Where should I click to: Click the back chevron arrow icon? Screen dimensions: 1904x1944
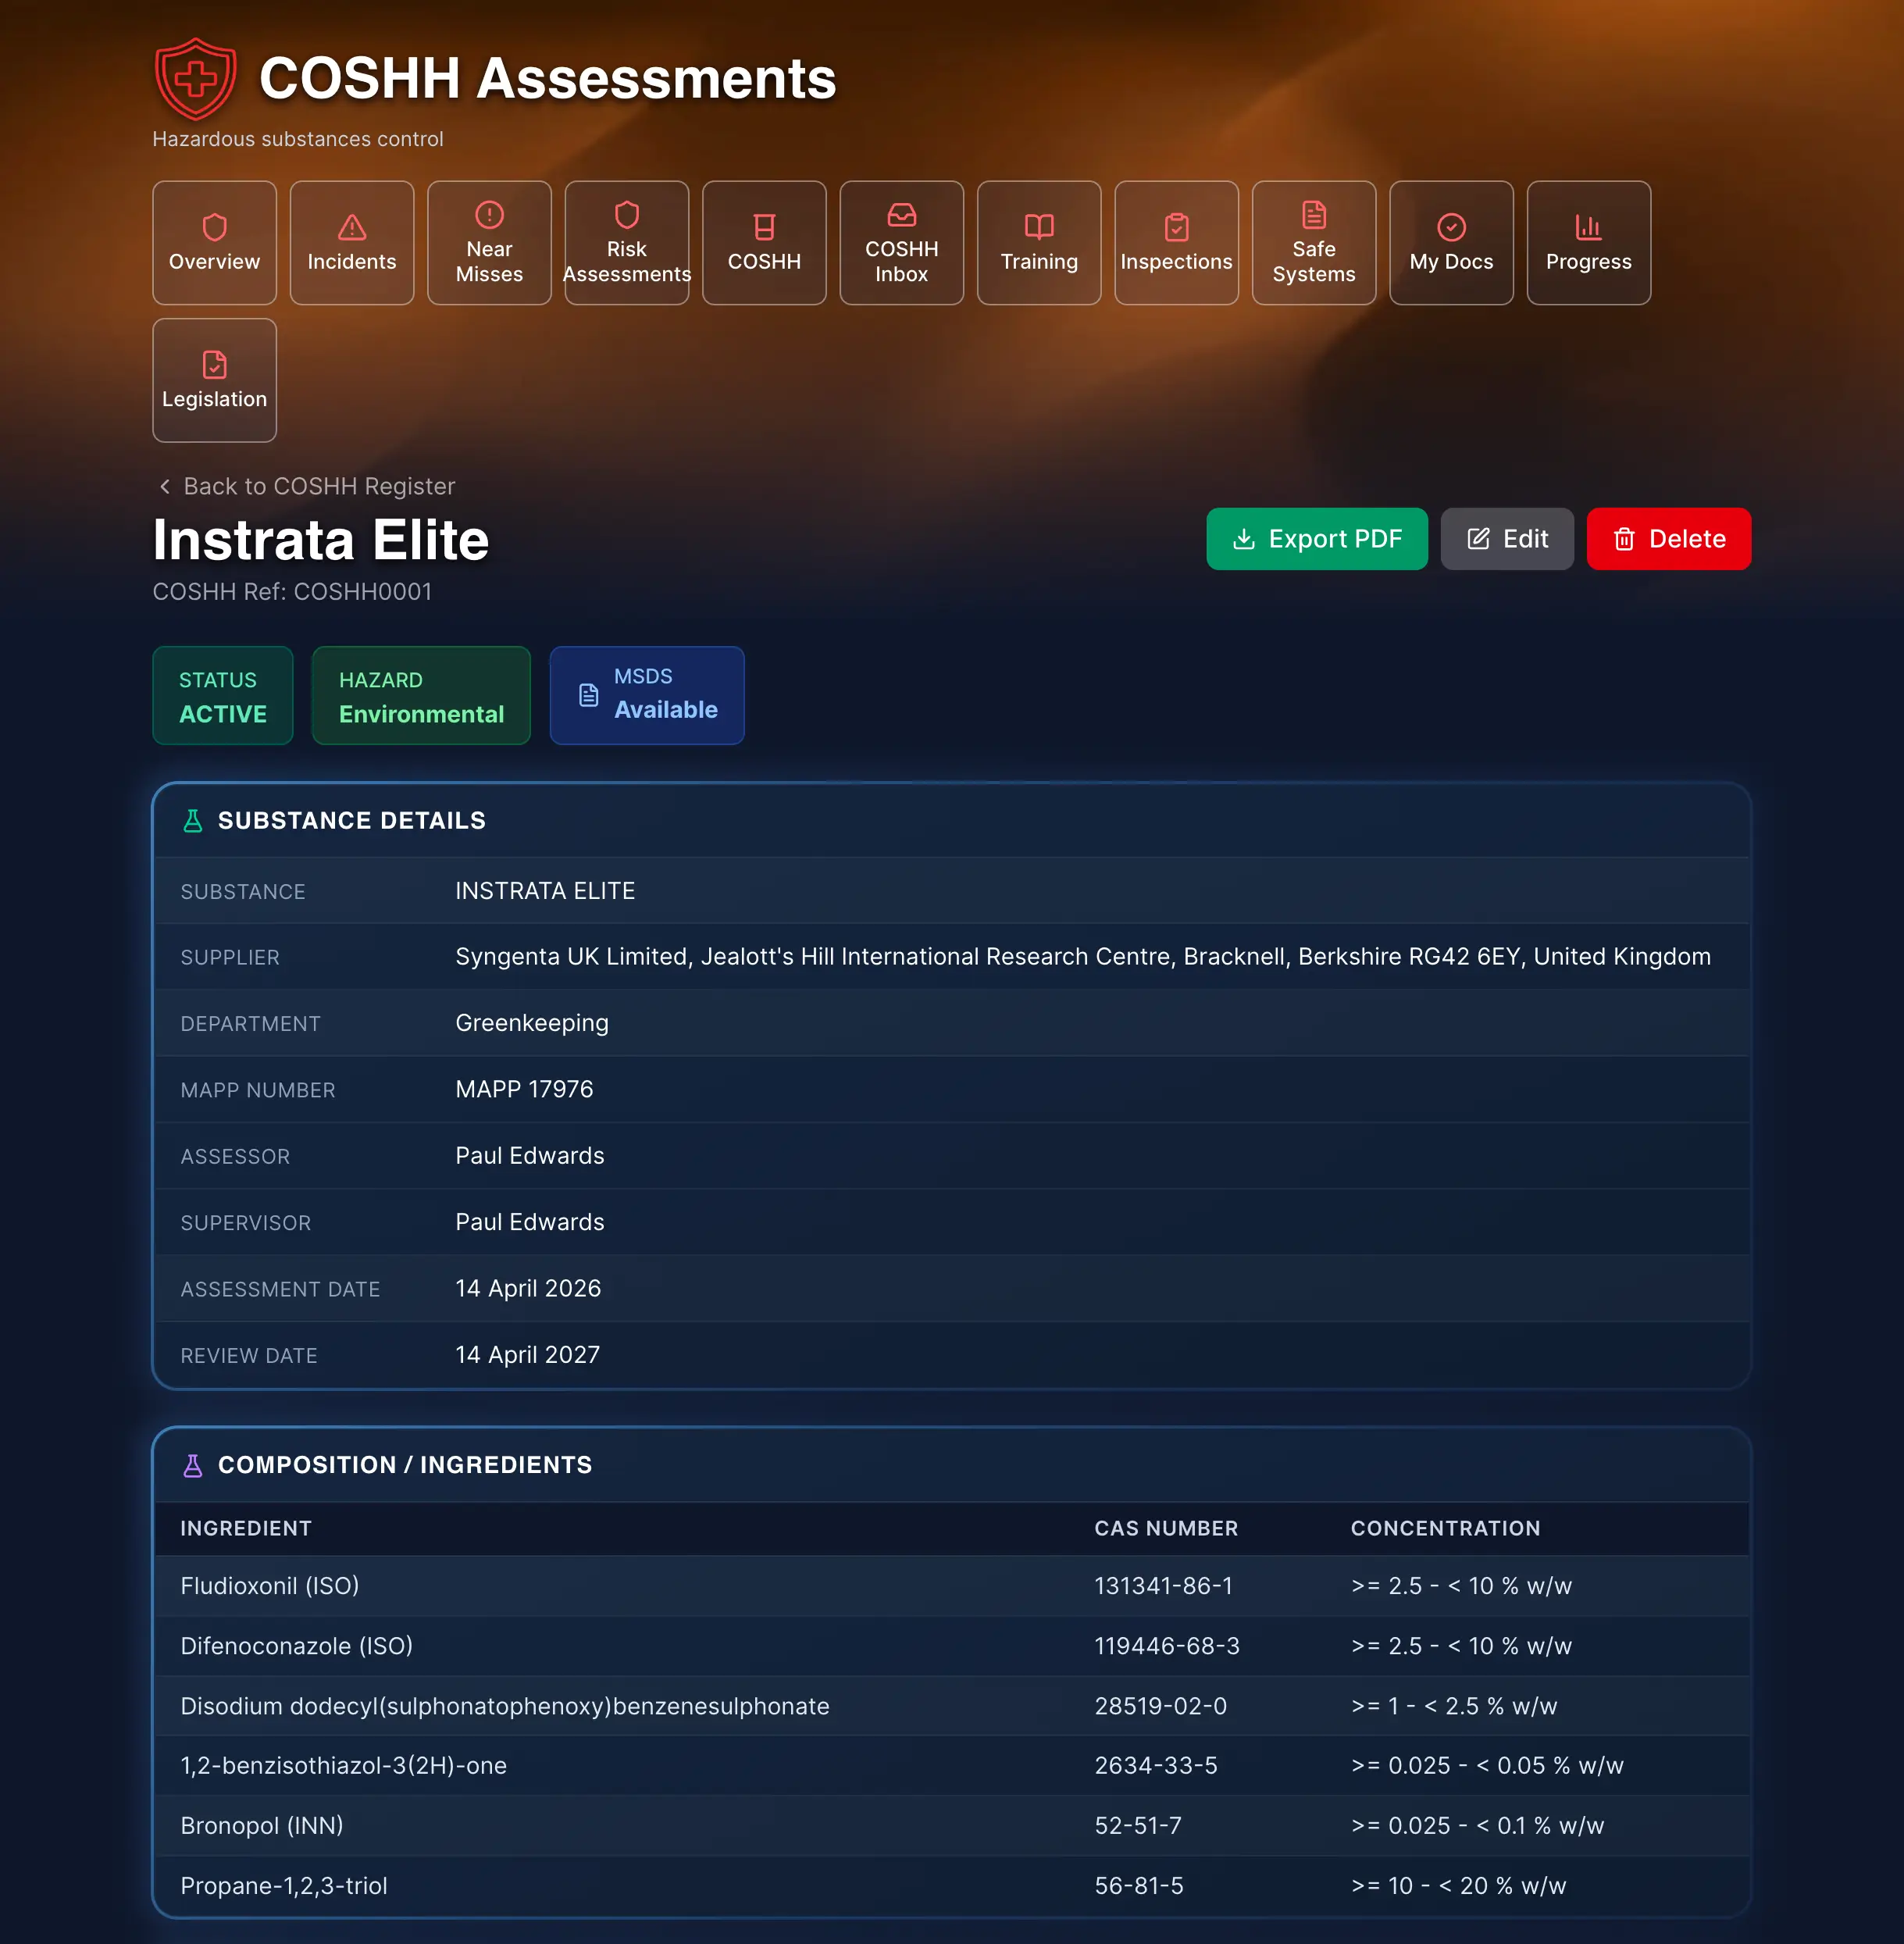click(x=165, y=486)
